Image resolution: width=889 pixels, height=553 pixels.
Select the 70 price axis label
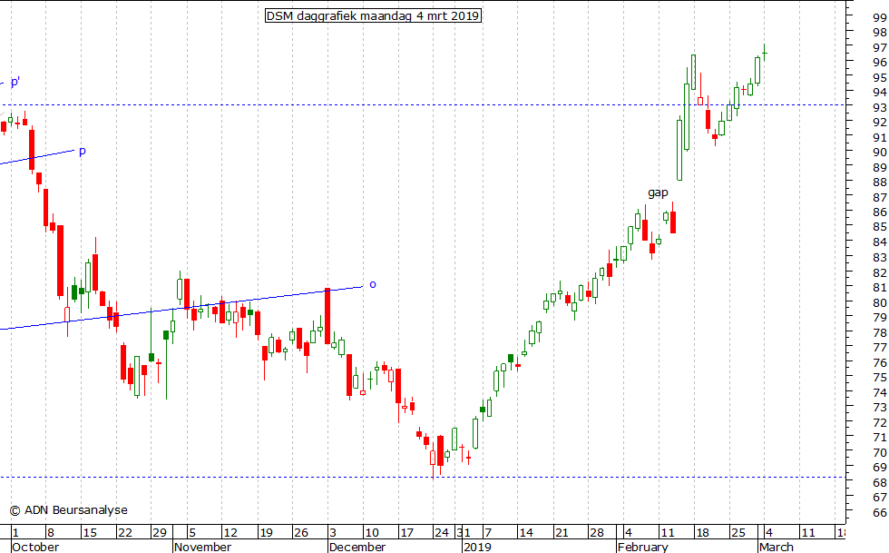[880, 452]
